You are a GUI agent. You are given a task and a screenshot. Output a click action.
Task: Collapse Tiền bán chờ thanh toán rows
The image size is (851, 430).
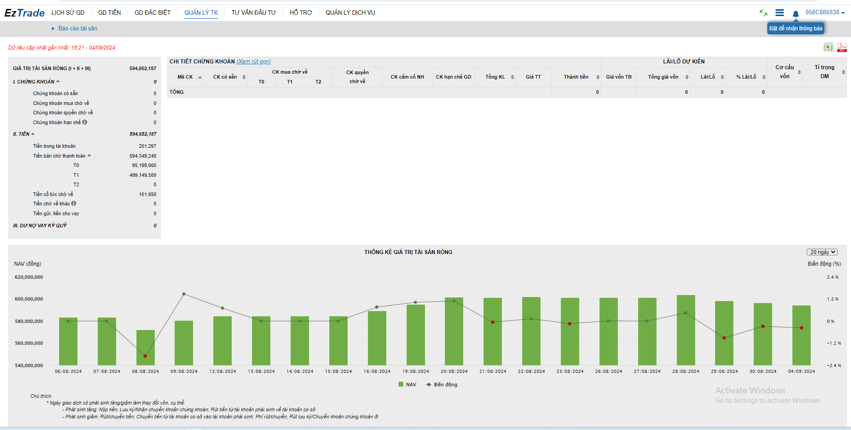click(89, 155)
